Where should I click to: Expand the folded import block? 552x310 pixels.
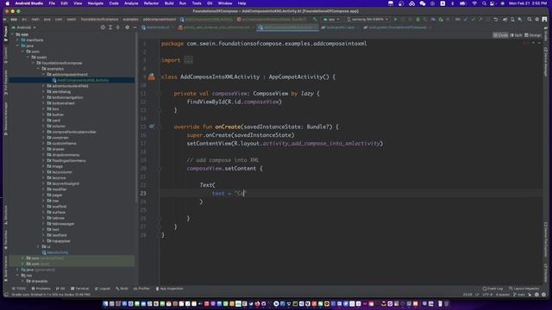point(189,60)
